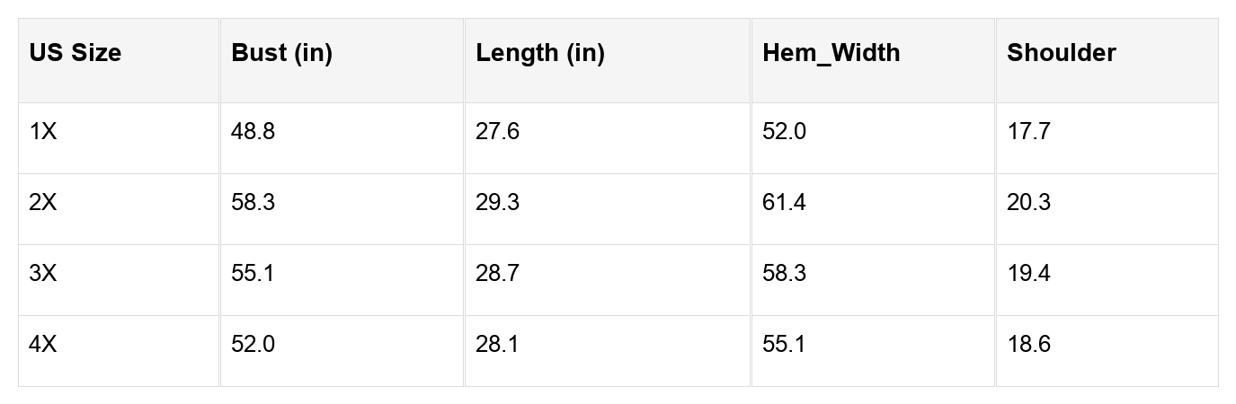Select the 48.8 bust value
This screenshot has height=404, width=1236.
[253, 132]
